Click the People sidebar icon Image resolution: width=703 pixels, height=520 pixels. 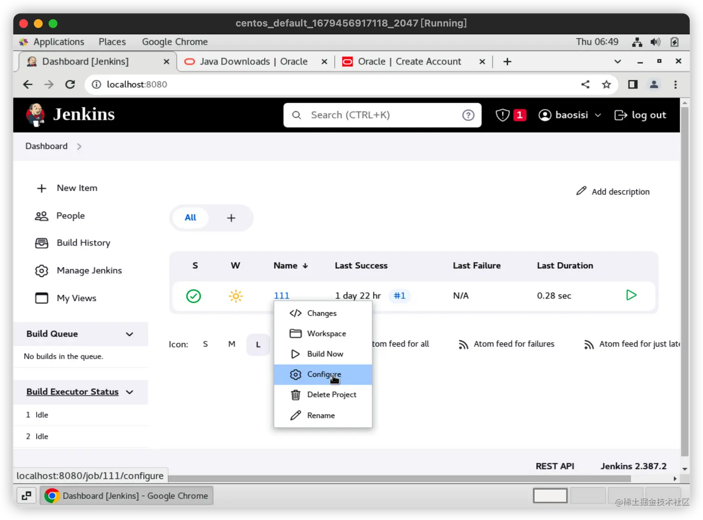[x=42, y=216]
